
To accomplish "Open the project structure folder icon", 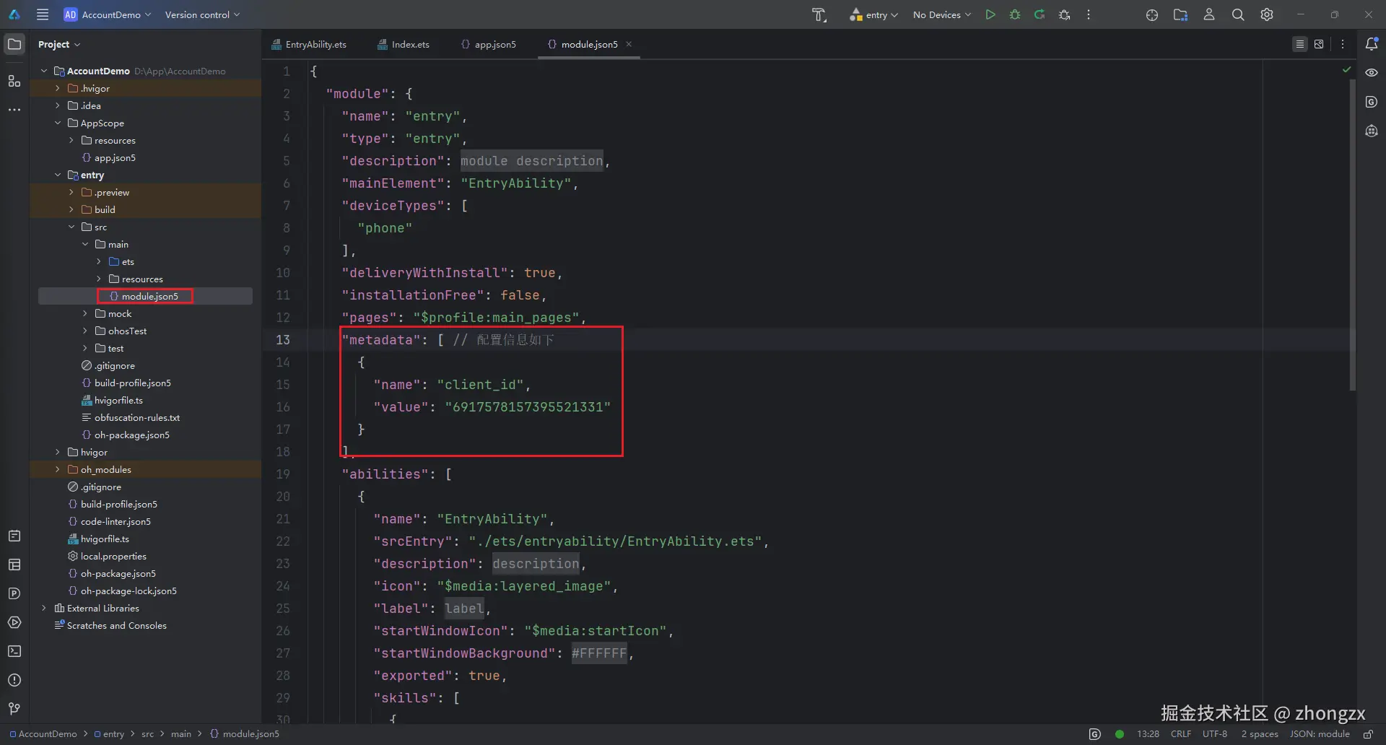I will pyautogui.click(x=1181, y=14).
